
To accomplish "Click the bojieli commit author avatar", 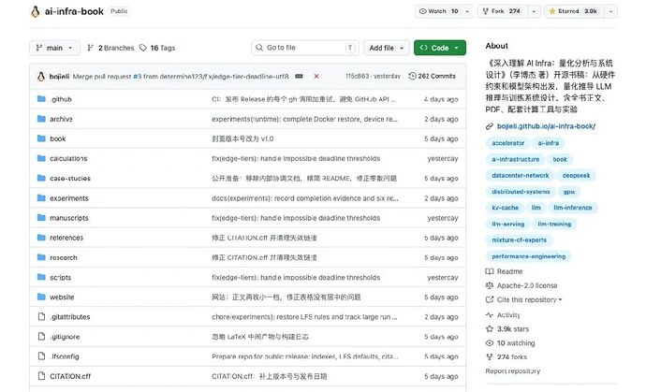I will click(41, 76).
